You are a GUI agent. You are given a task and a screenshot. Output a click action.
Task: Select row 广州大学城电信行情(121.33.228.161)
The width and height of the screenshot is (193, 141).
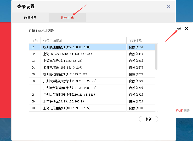click(x=92, y=88)
